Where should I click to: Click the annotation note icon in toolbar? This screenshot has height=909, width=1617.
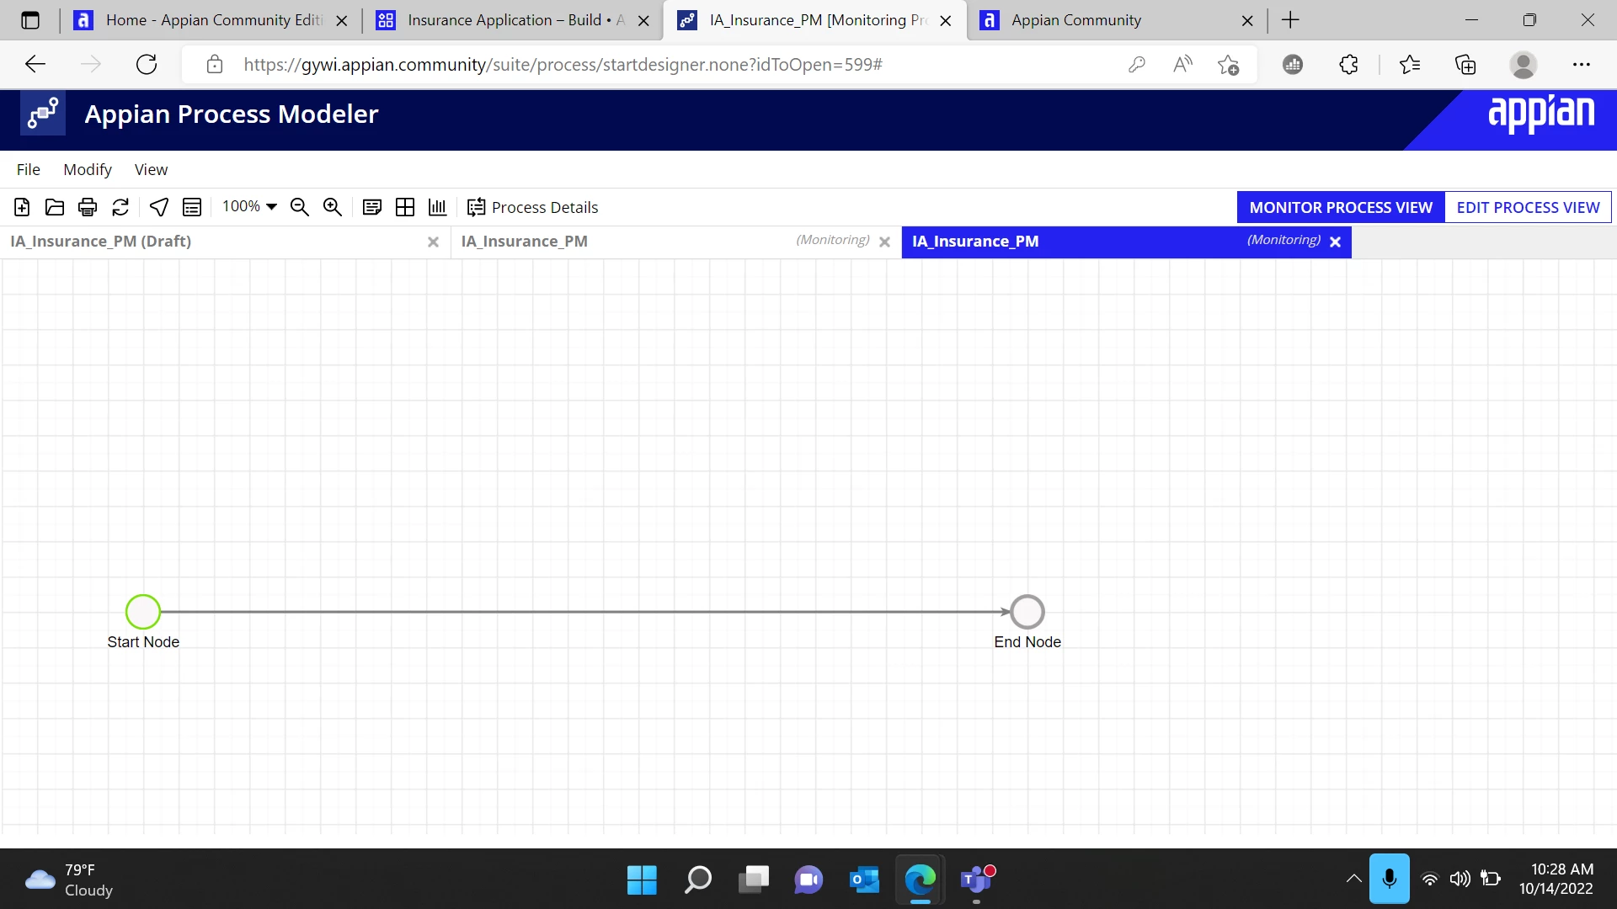tap(372, 207)
